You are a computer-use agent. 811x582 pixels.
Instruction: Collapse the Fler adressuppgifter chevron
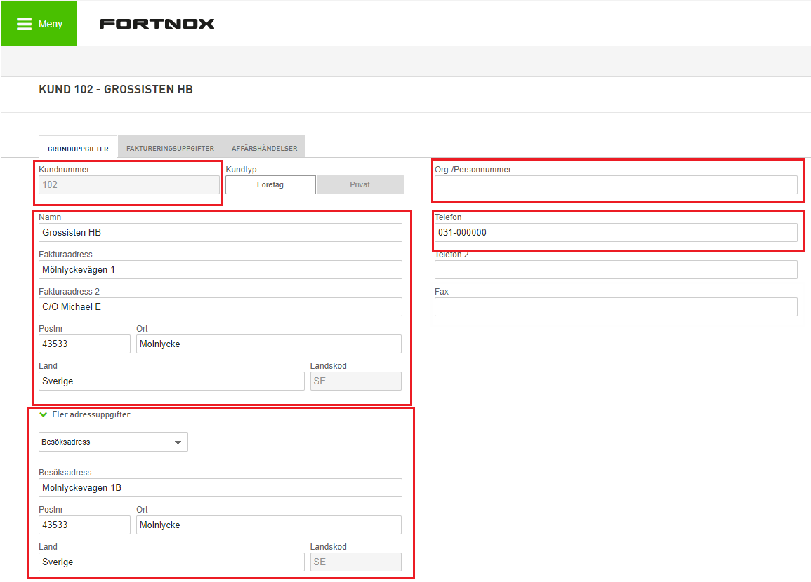(x=44, y=414)
